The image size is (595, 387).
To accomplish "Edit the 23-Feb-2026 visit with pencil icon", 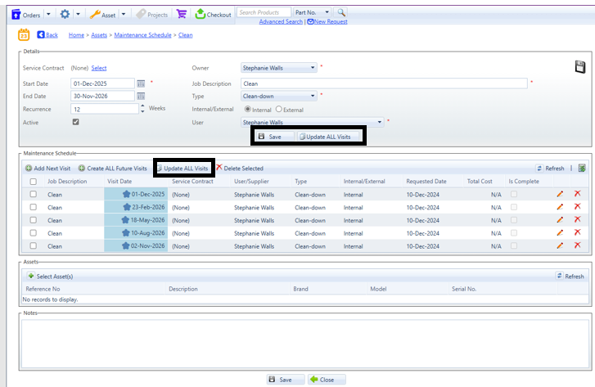I will pyautogui.click(x=560, y=207).
